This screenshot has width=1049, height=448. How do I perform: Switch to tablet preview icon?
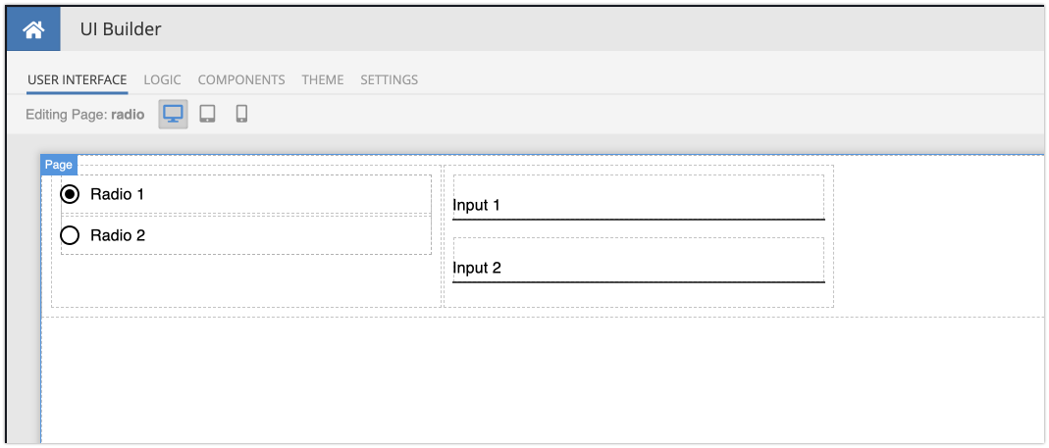pos(207,114)
